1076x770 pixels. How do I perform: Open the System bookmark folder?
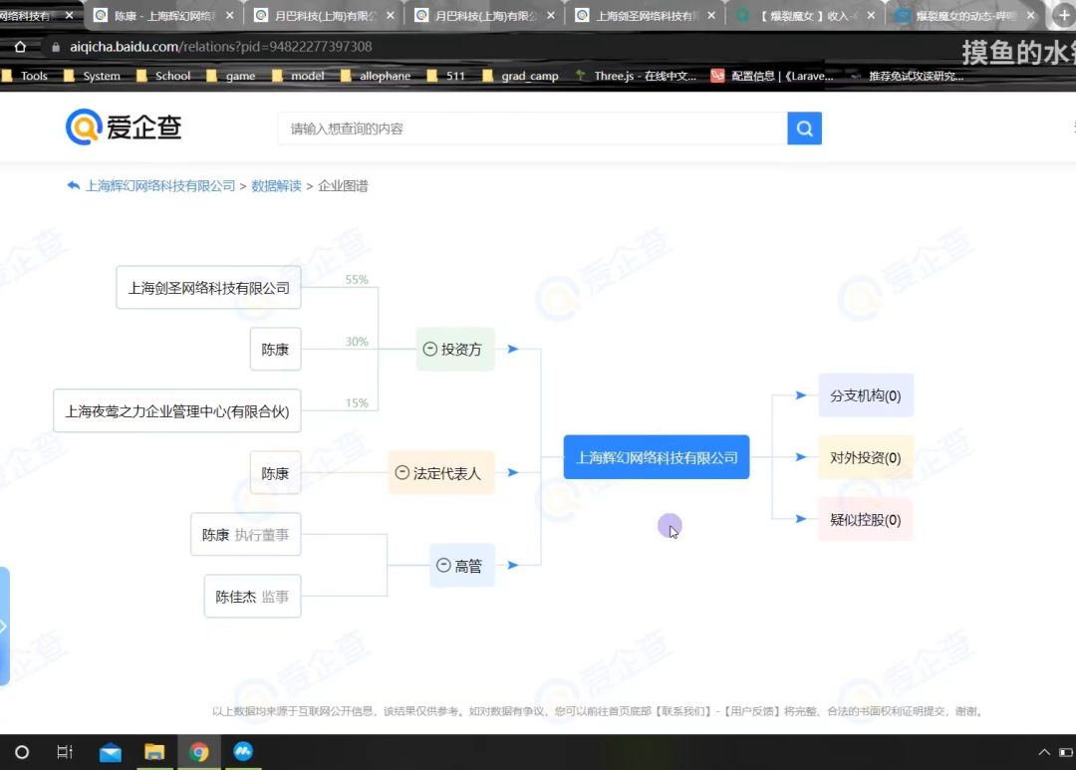click(92, 76)
